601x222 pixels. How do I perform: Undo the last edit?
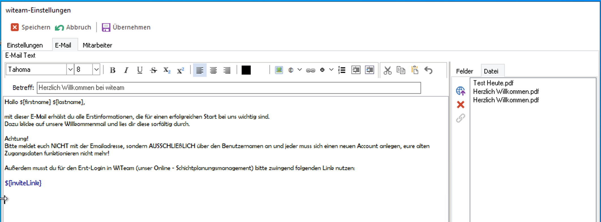(428, 70)
